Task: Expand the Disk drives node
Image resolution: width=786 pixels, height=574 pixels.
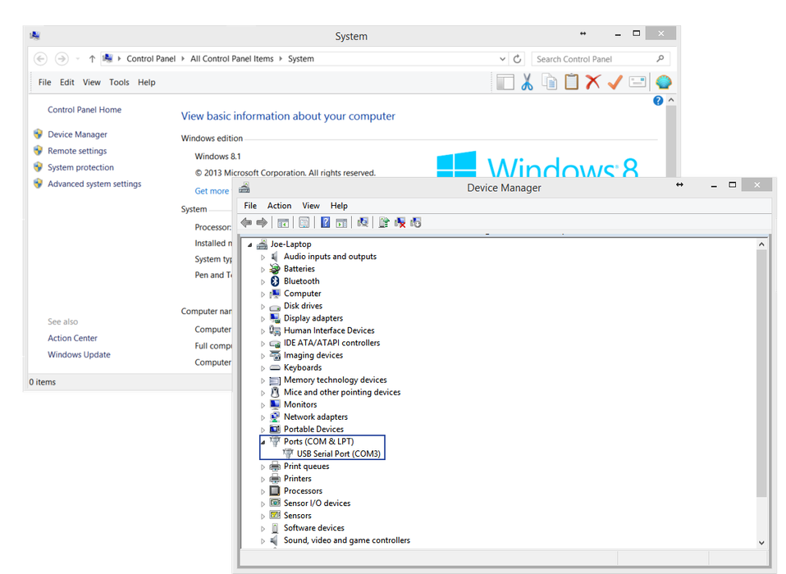Action: (x=263, y=307)
